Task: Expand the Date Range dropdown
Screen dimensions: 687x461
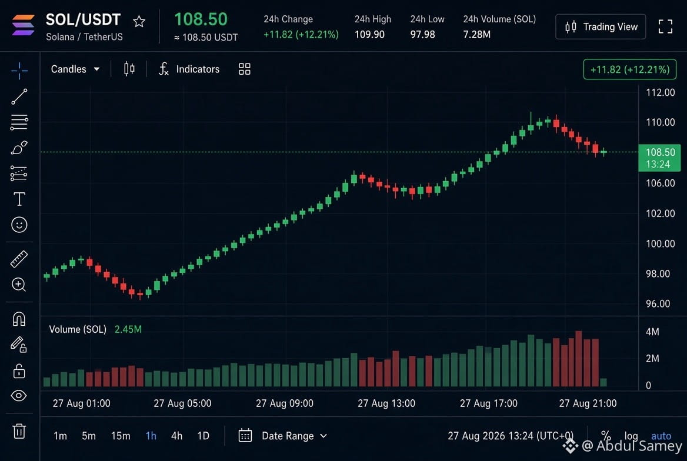Action: pos(295,436)
